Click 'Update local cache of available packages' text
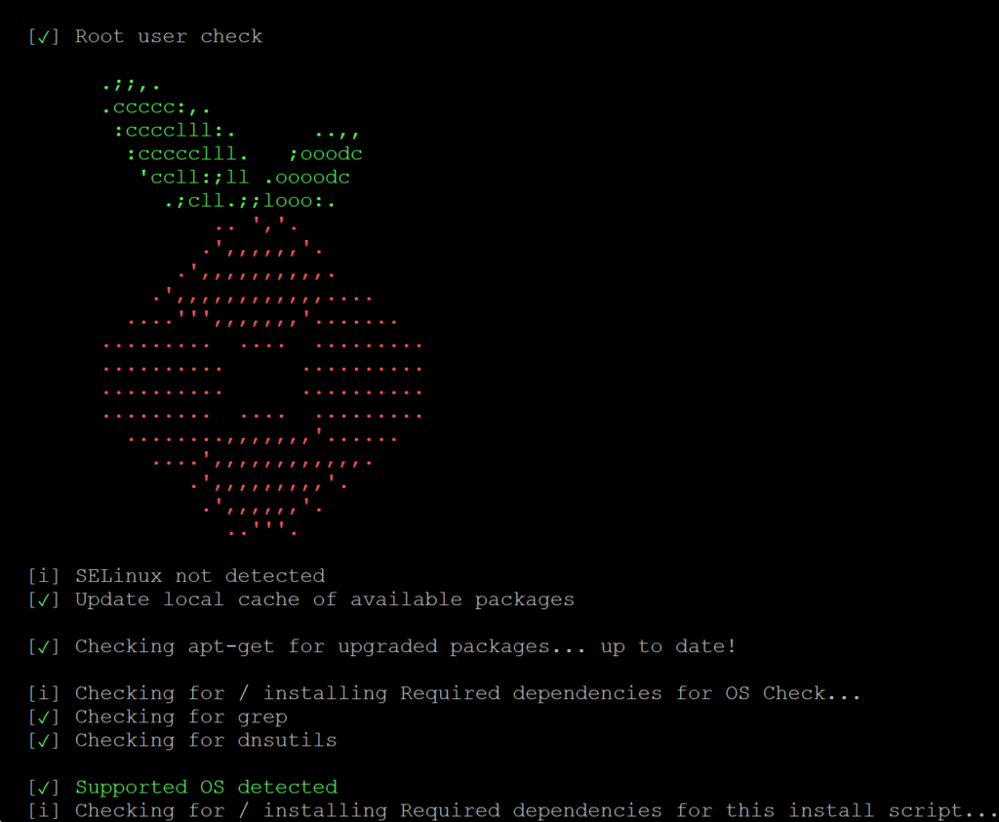 click(x=325, y=599)
